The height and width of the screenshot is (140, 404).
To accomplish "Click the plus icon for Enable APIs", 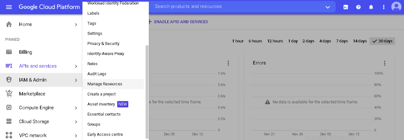I will point(150,22).
